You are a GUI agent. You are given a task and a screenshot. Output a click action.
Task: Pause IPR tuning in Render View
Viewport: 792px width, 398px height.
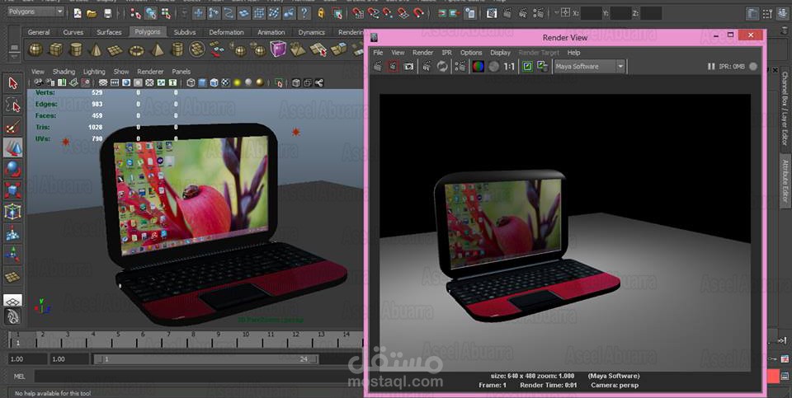pyautogui.click(x=710, y=66)
